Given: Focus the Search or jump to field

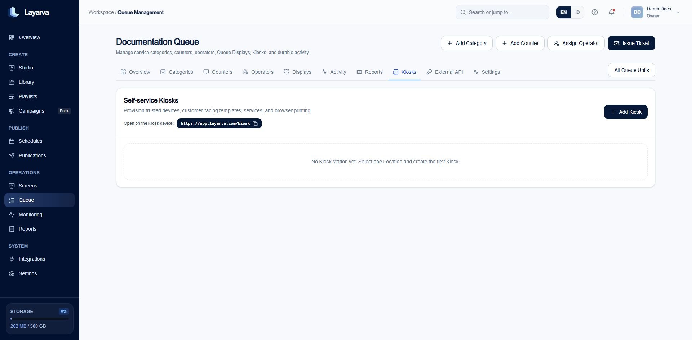Looking at the screenshot, I should click(502, 12).
